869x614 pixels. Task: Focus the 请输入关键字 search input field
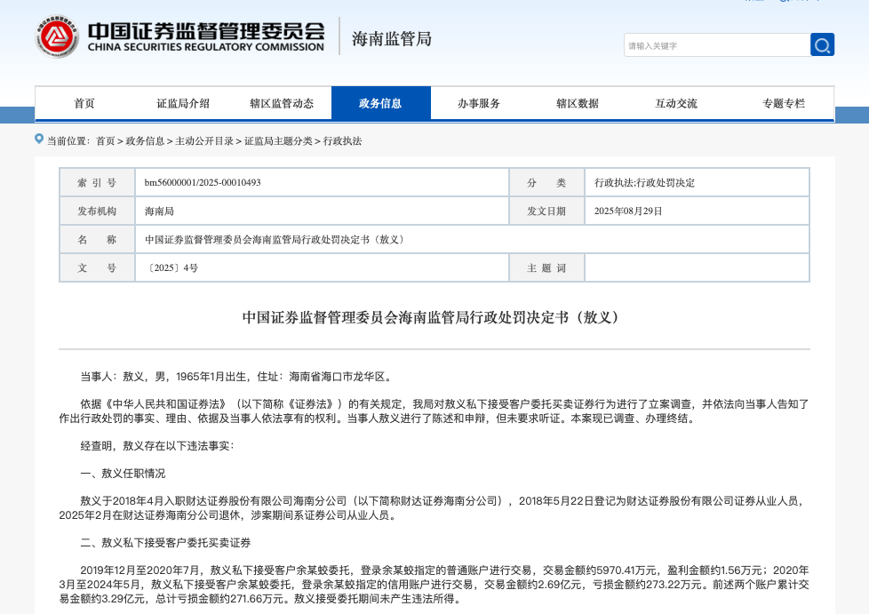pyautogui.click(x=716, y=45)
